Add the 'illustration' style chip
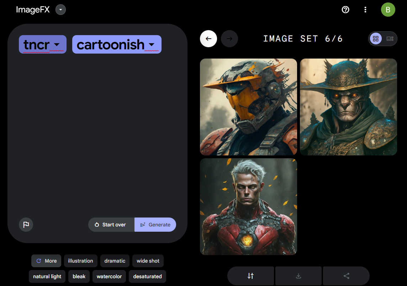The image size is (407, 286). click(x=80, y=261)
